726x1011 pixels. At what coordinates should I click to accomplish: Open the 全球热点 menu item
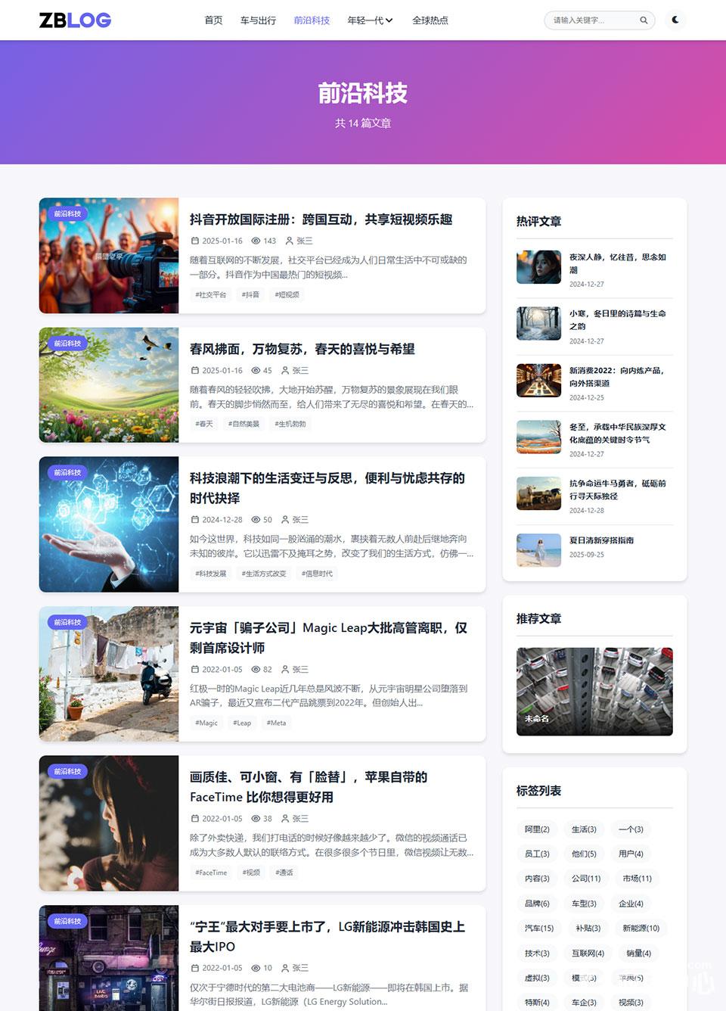tap(430, 20)
